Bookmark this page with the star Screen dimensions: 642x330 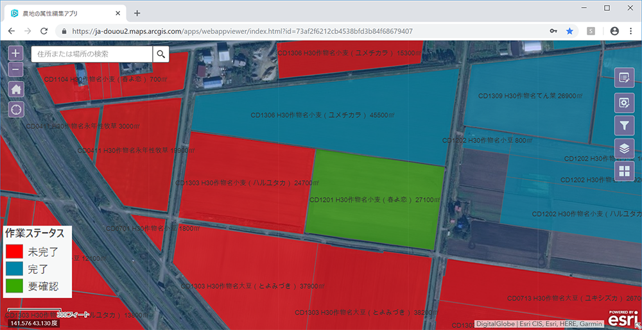pyautogui.click(x=569, y=31)
